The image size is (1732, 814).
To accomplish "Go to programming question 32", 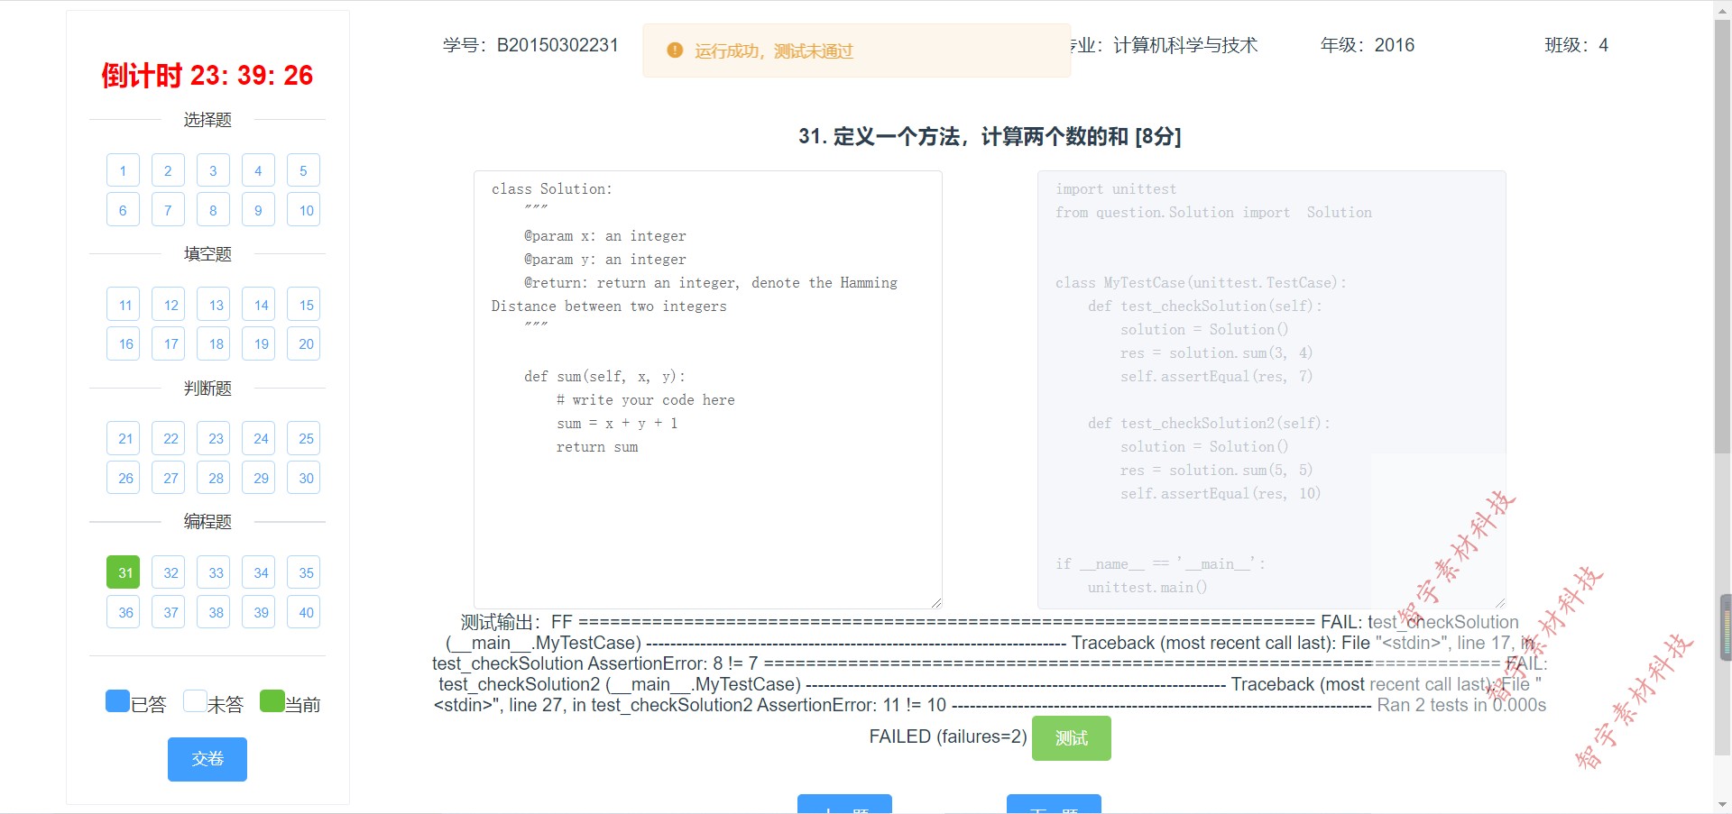I will coord(168,572).
